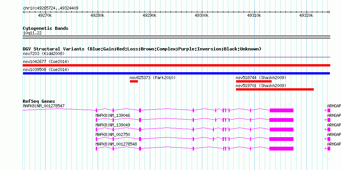Select the long red nsv1042677 loss bar

point(176,65)
